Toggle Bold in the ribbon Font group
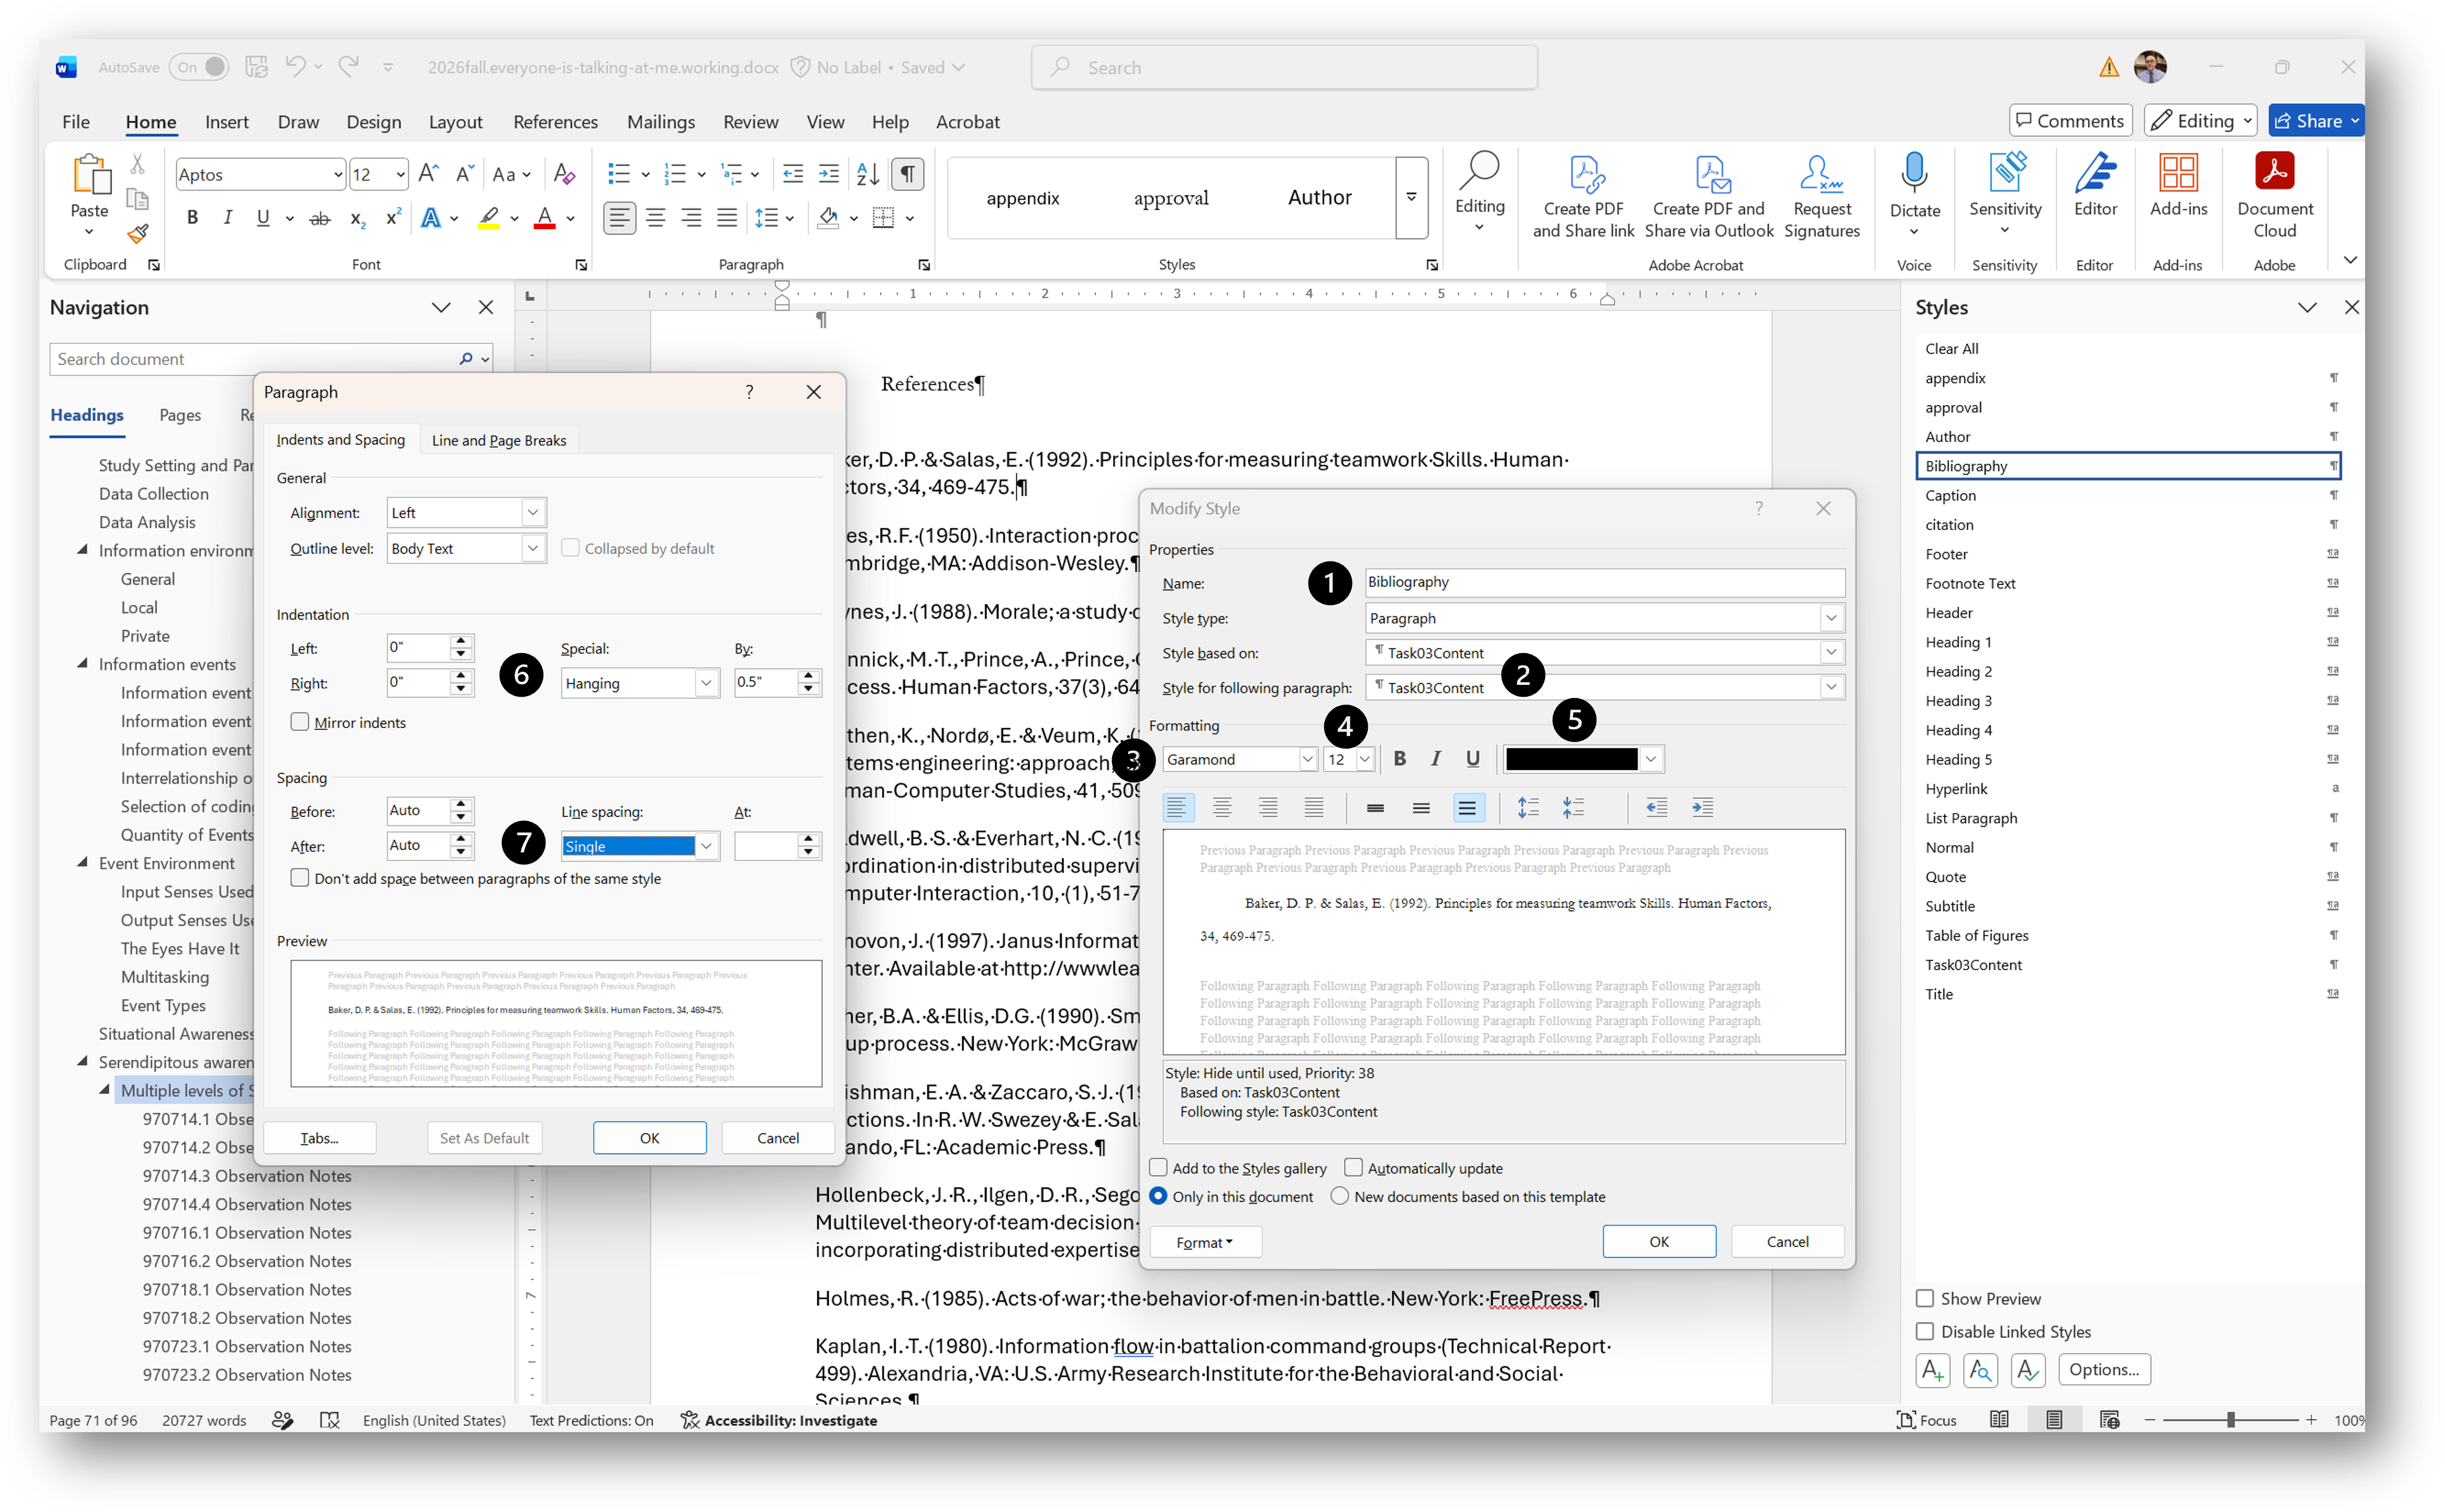Viewport: 2445px width, 1512px height. (x=192, y=218)
